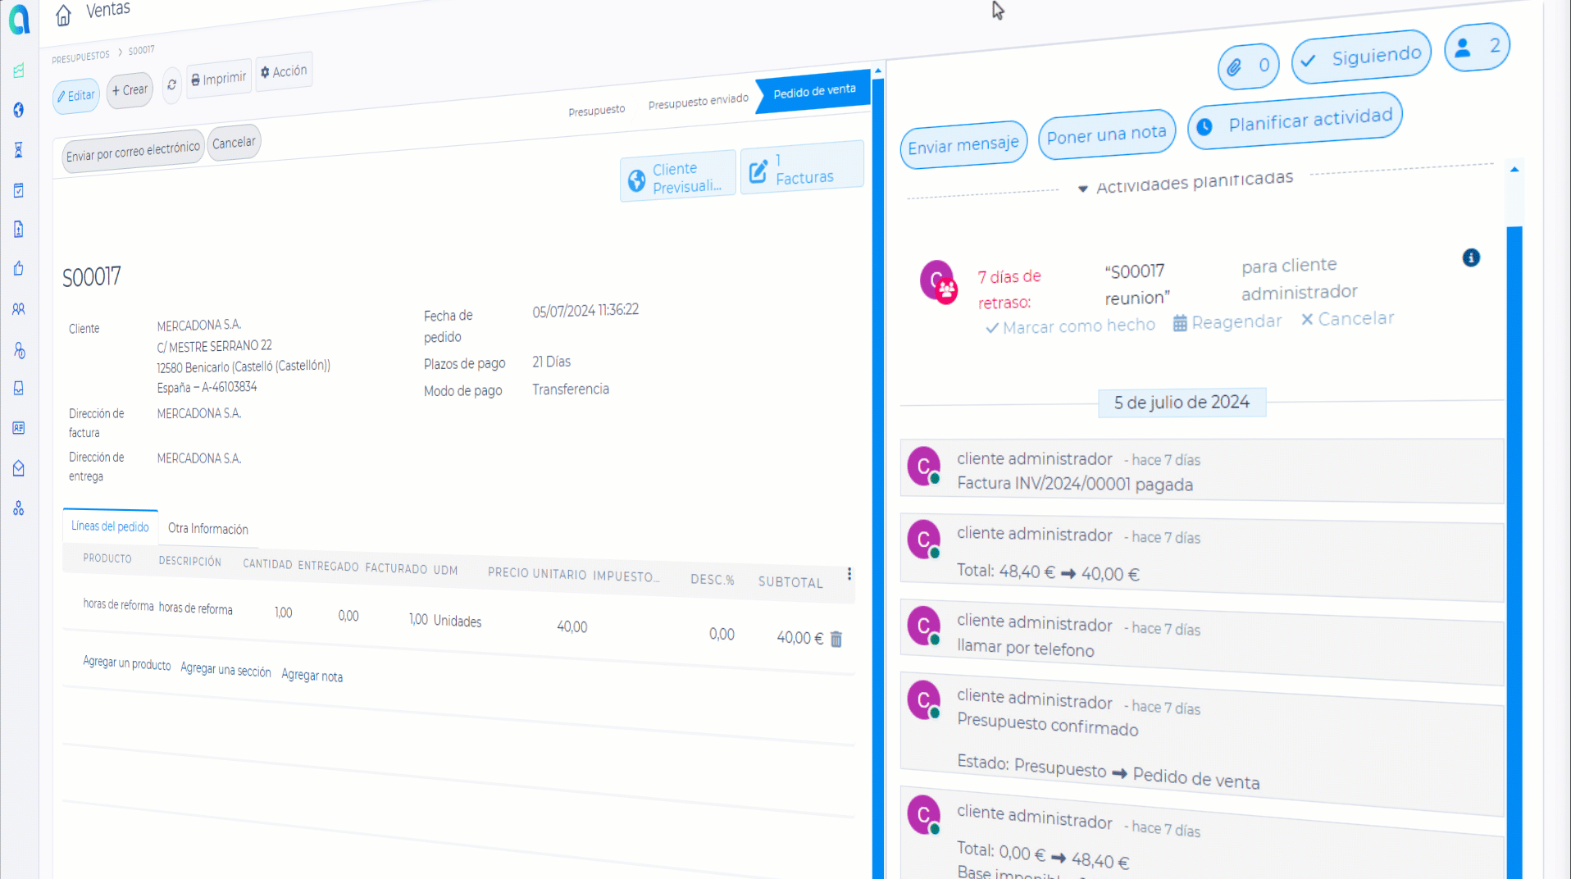
Task: Select the Líneas del pedido tab
Action: click(110, 526)
